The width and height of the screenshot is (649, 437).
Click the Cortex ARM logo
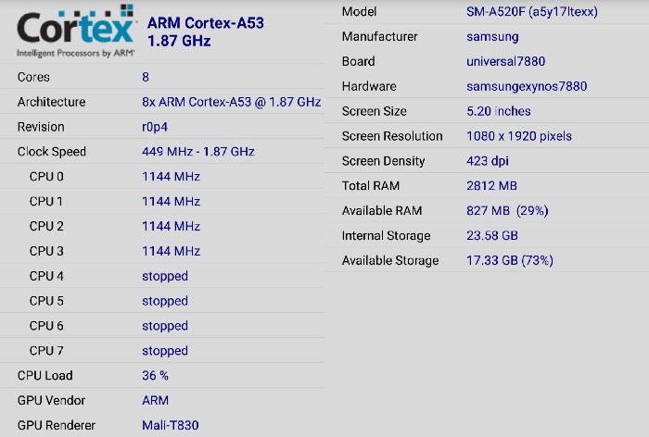pyautogui.click(x=76, y=31)
